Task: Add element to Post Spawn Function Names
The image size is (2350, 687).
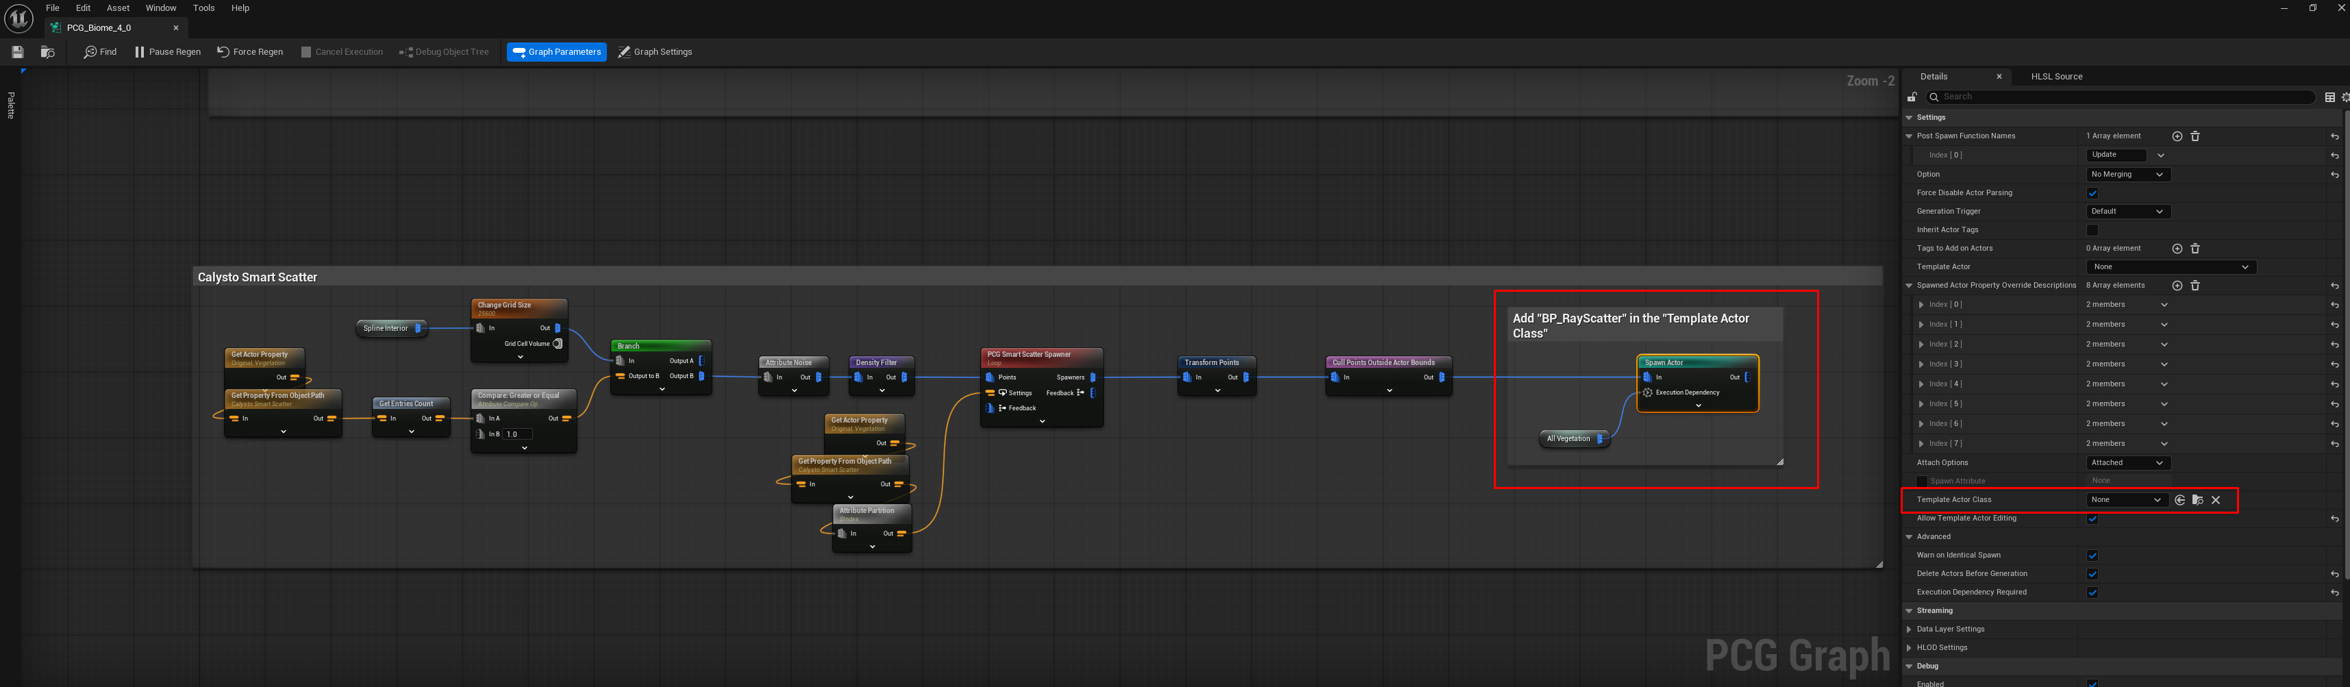Action: (x=2177, y=136)
